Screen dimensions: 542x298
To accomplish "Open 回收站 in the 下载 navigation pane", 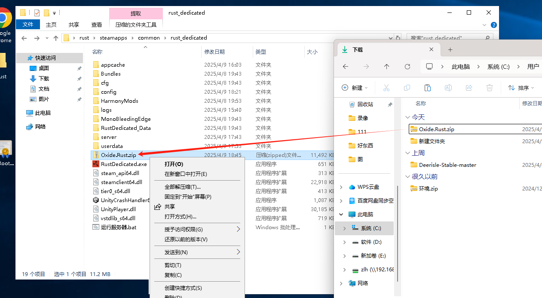I will coord(365,104).
